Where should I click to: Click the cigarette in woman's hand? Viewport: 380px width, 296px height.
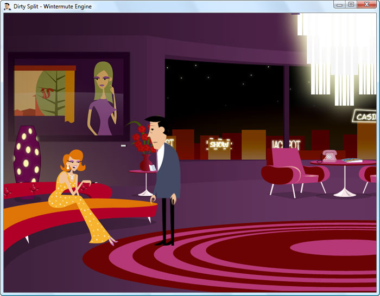(x=94, y=182)
